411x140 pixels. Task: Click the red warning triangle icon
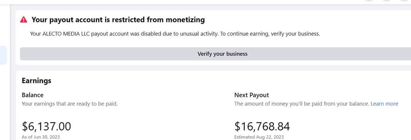click(x=24, y=20)
